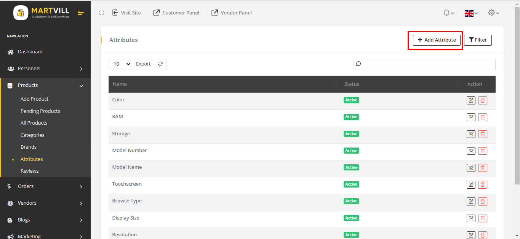
Task: Click the edit icon for Color attribute
Action: pyautogui.click(x=471, y=100)
